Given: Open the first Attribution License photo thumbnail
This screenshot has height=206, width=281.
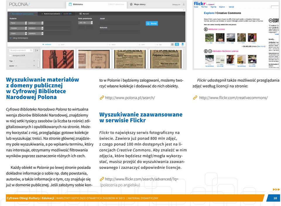Looking at the screenshot, I should [x=209, y=38].
